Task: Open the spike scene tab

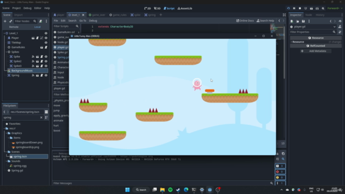Action: (x=135, y=15)
